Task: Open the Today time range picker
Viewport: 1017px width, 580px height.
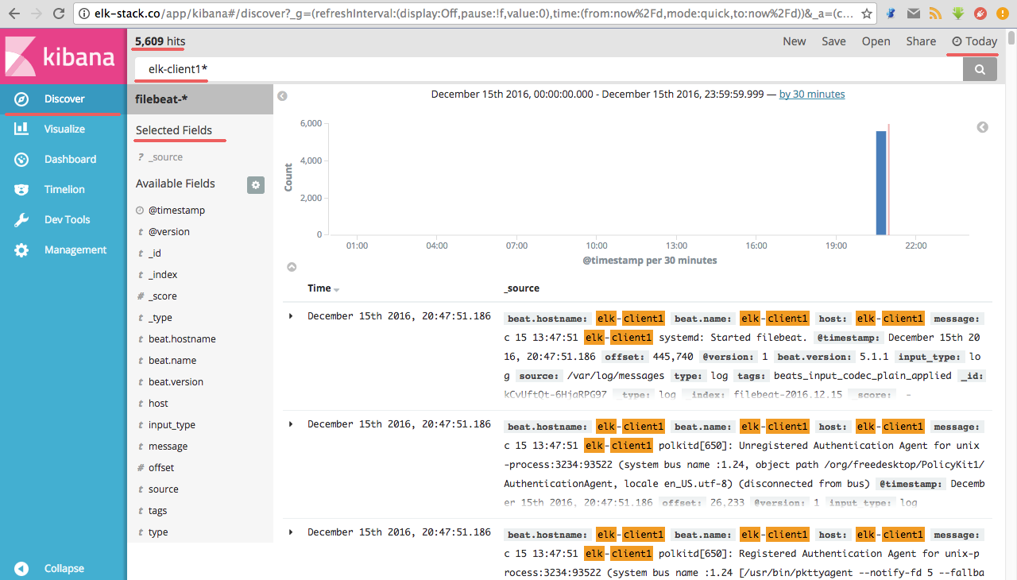Action: pos(973,41)
